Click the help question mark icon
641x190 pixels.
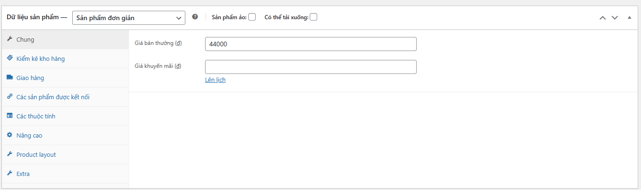coord(195,17)
